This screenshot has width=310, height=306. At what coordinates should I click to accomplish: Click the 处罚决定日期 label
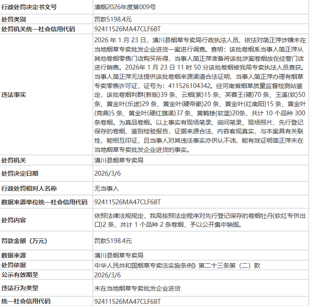19,173
